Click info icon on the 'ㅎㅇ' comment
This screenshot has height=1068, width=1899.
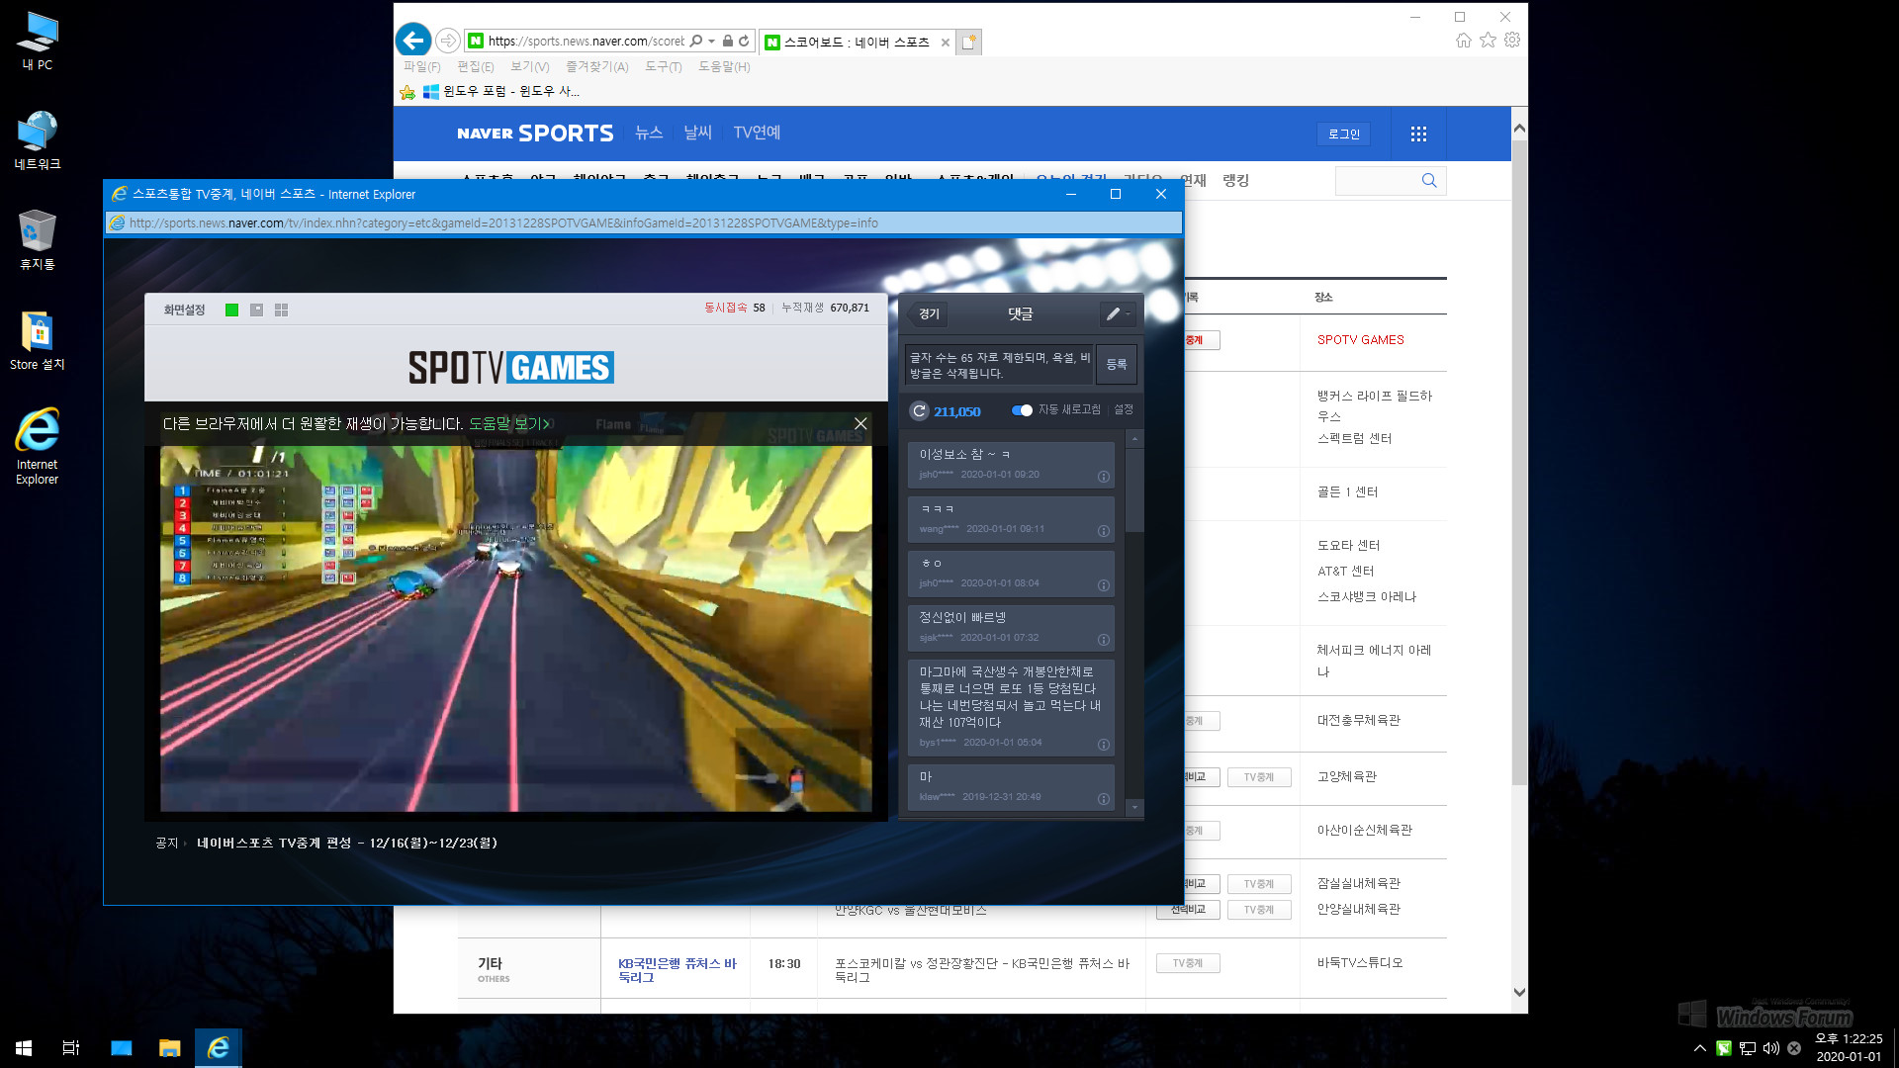tap(1104, 585)
